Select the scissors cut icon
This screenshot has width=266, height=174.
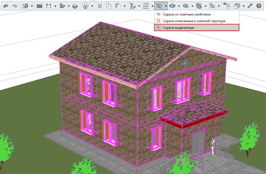click(100, 6)
